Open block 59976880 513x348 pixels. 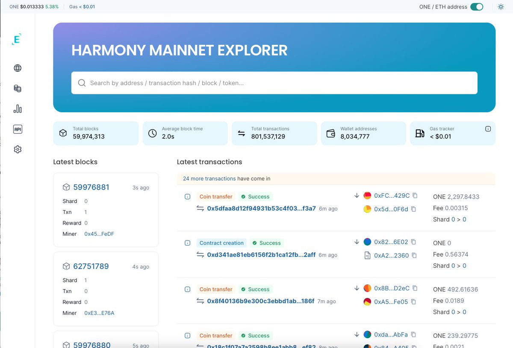tap(92, 345)
